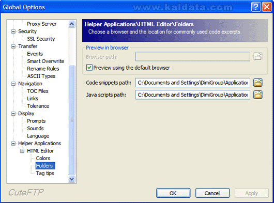
Task: Select Folders under HTML Editor
Action: [x=45, y=166]
